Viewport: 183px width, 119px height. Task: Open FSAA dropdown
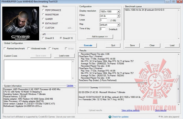coord(118,16)
